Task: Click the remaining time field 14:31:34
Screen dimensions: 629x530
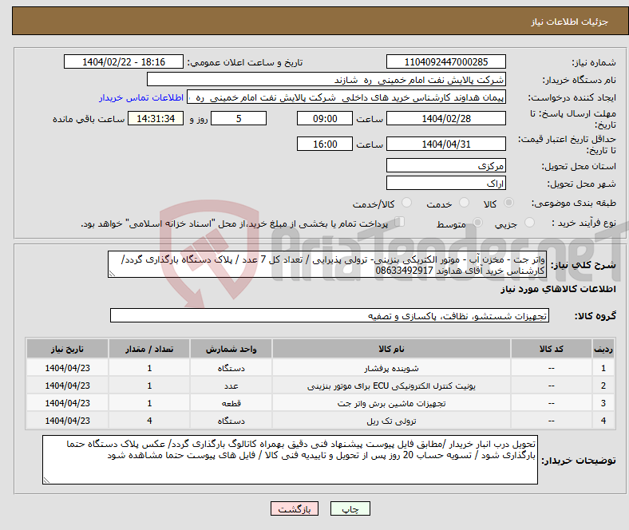Action: 156,118
